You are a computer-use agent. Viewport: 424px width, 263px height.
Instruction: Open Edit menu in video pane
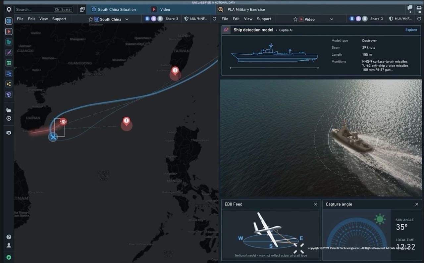tap(236, 19)
